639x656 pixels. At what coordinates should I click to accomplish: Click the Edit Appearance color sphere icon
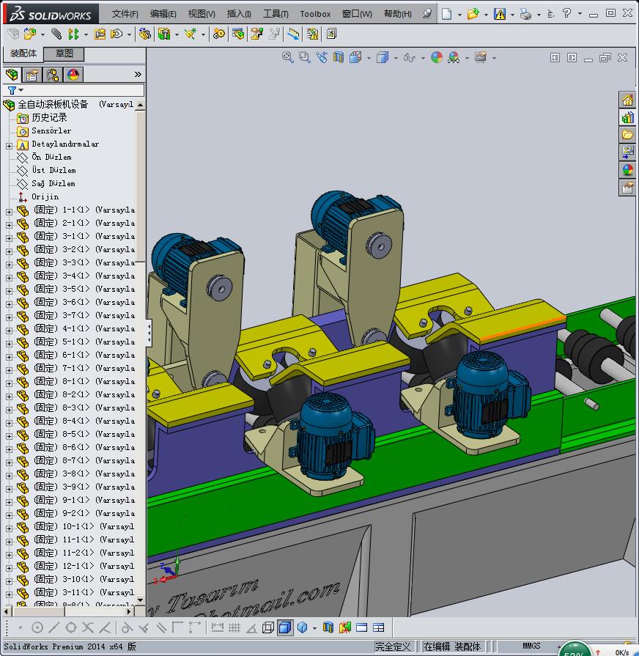[437, 57]
